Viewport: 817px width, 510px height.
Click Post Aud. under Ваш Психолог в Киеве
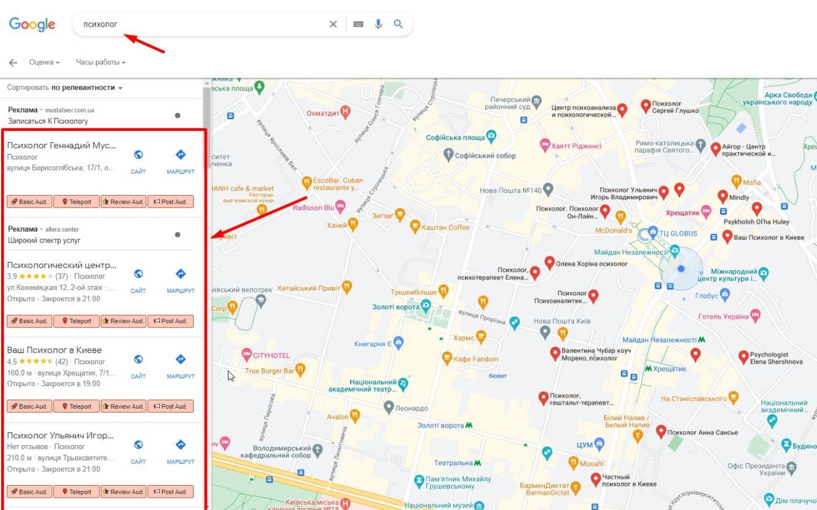pos(170,406)
